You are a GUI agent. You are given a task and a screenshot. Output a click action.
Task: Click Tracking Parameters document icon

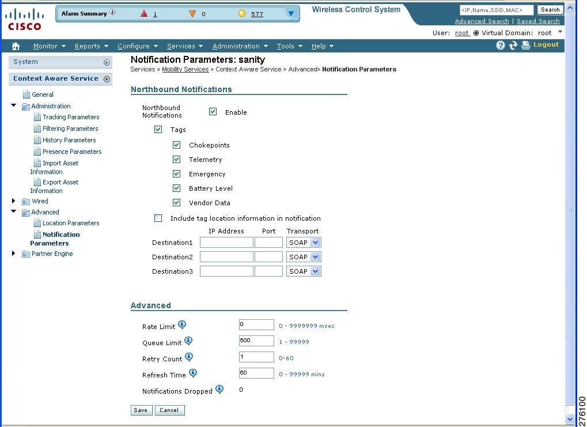pyautogui.click(x=37, y=117)
